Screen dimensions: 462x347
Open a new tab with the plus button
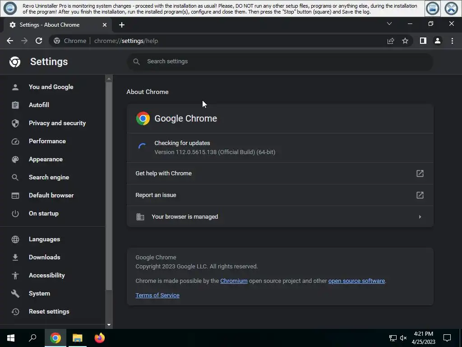pyautogui.click(x=122, y=25)
